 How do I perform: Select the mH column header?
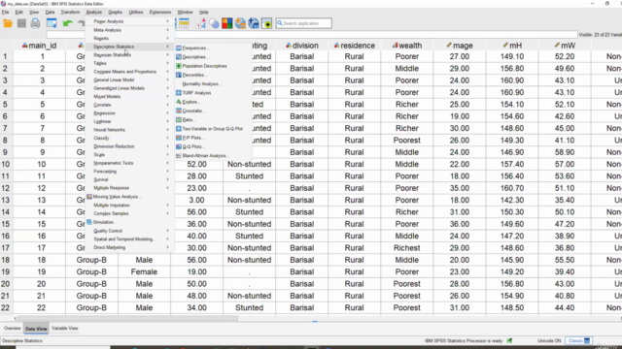(x=512, y=46)
